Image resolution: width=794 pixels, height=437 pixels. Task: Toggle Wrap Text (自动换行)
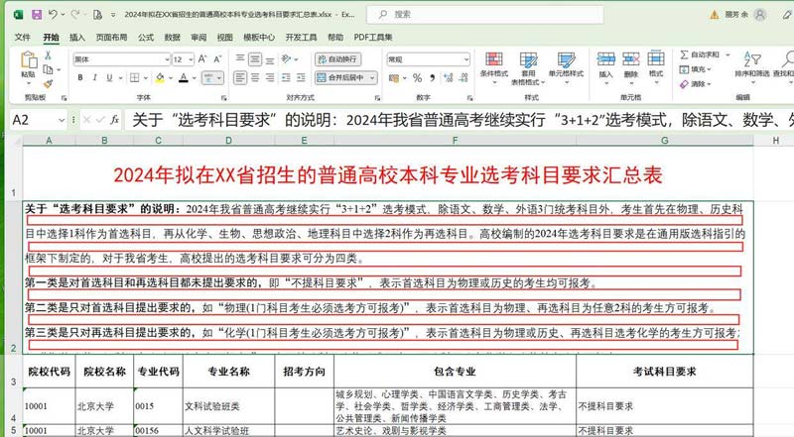(337, 59)
